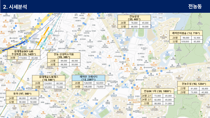Click 38,000 in the 전농우성 23평 row
This screenshot has width=210, height=118.
click(x=205, y=88)
